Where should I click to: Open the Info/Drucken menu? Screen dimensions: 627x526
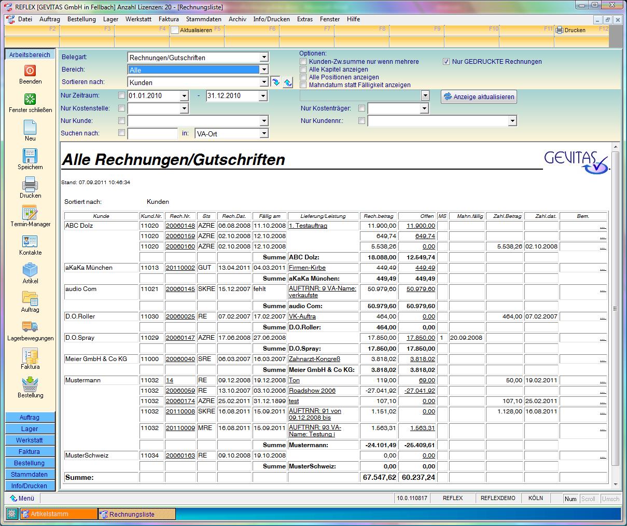pos(272,19)
